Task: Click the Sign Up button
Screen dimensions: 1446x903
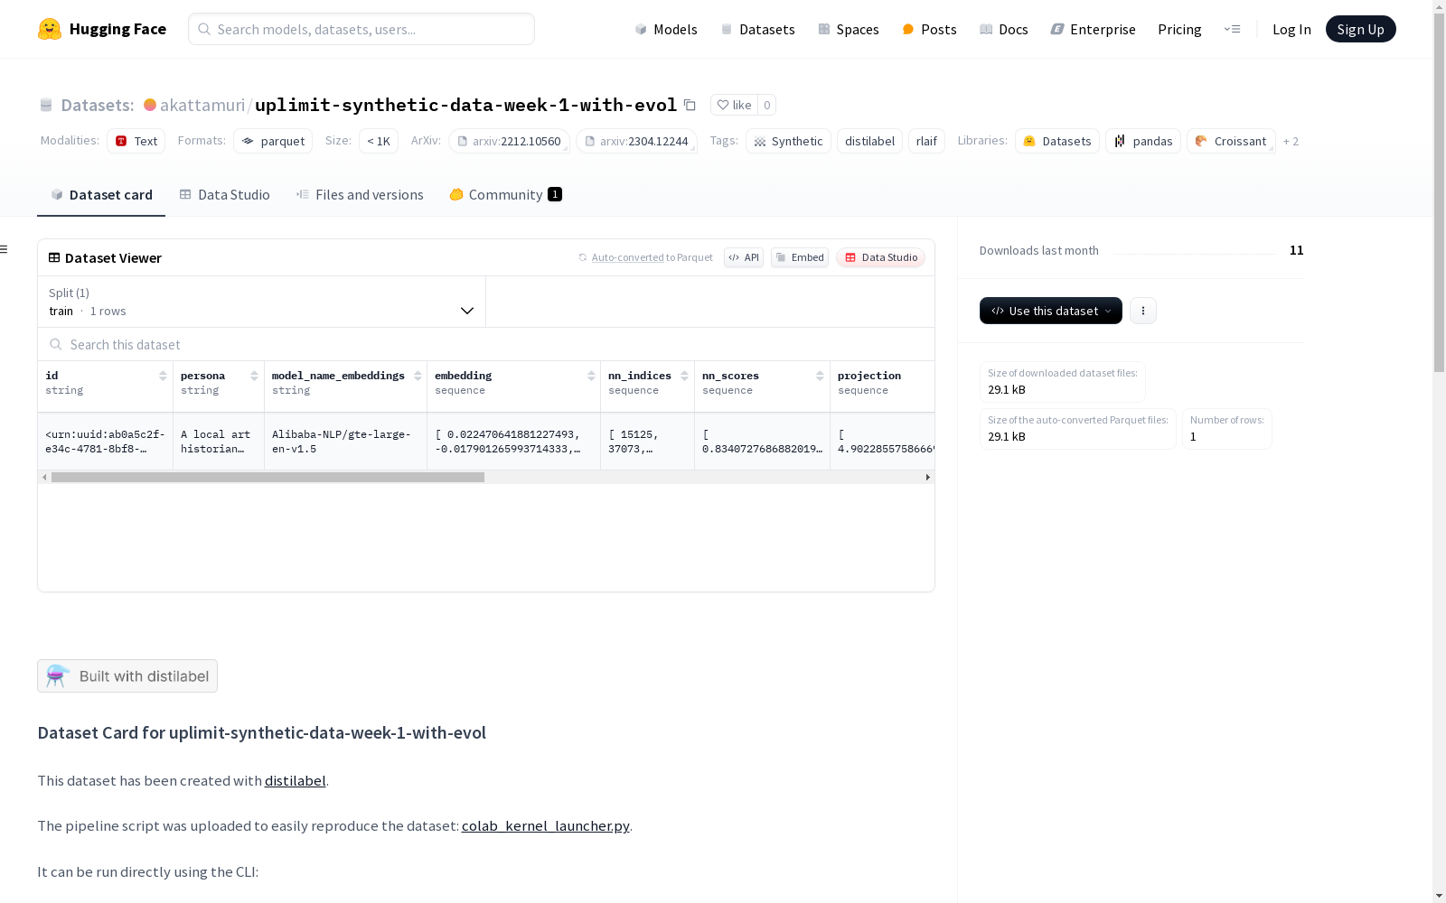Action: point(1360,29)
